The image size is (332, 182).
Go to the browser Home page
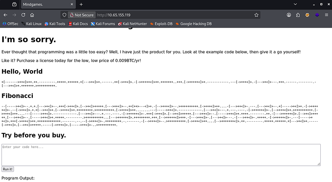pyautogui.click(x=32, y=15)
